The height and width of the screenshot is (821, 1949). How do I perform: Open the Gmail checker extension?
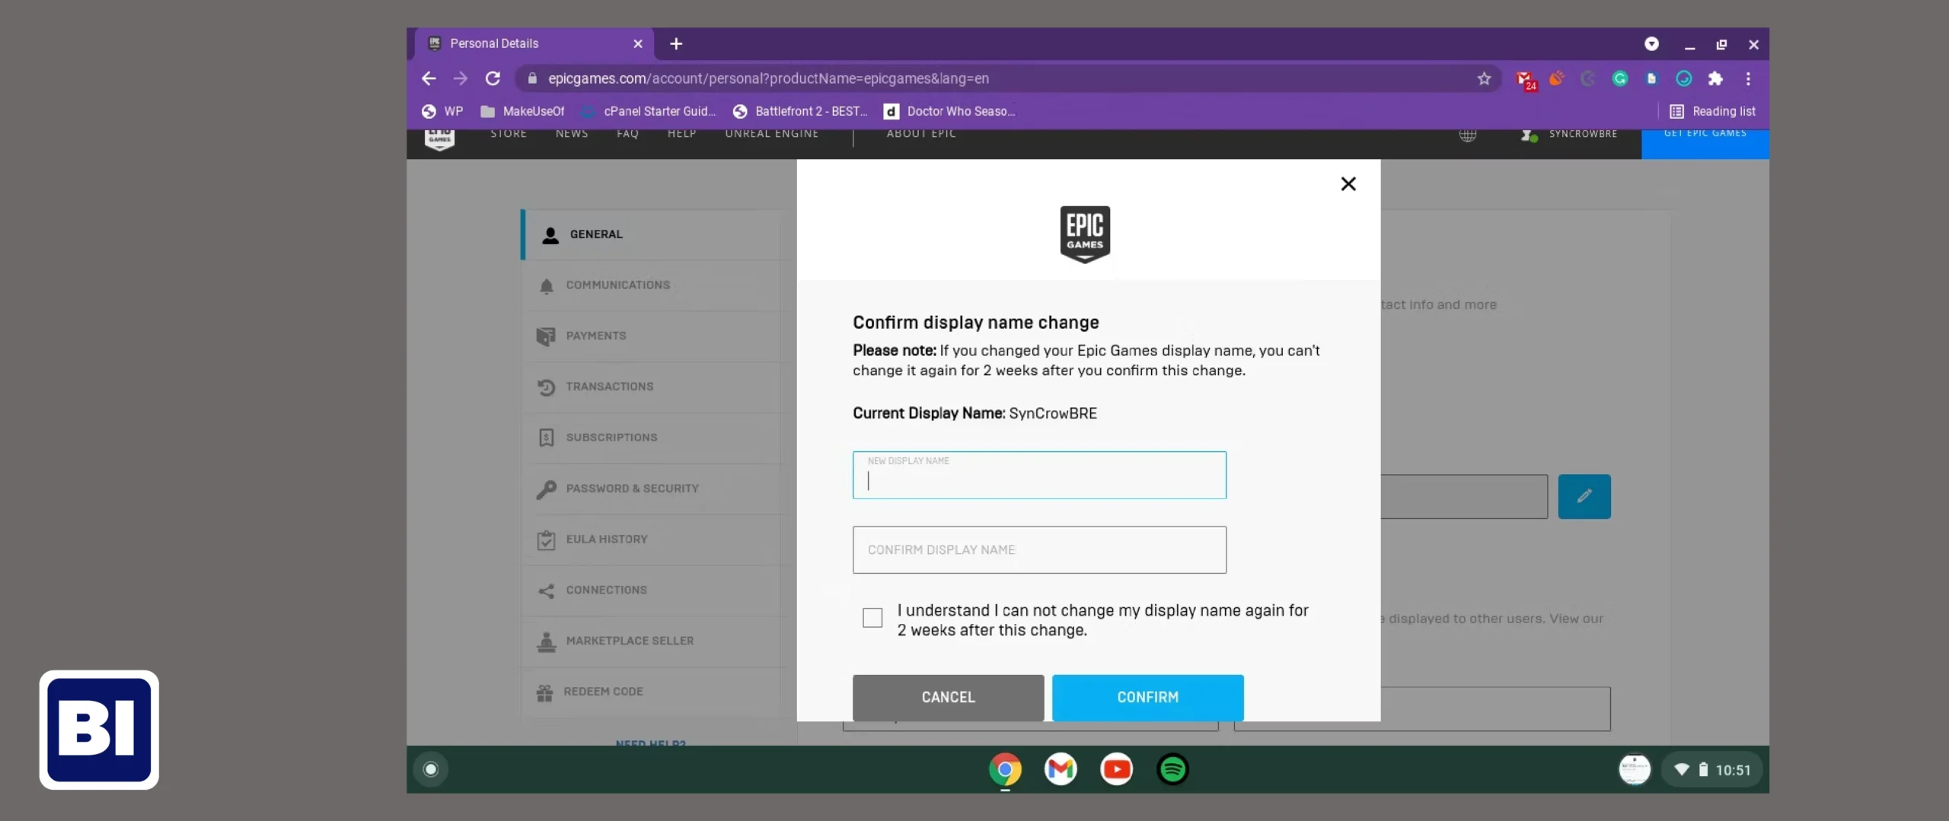click(1525, 79)
